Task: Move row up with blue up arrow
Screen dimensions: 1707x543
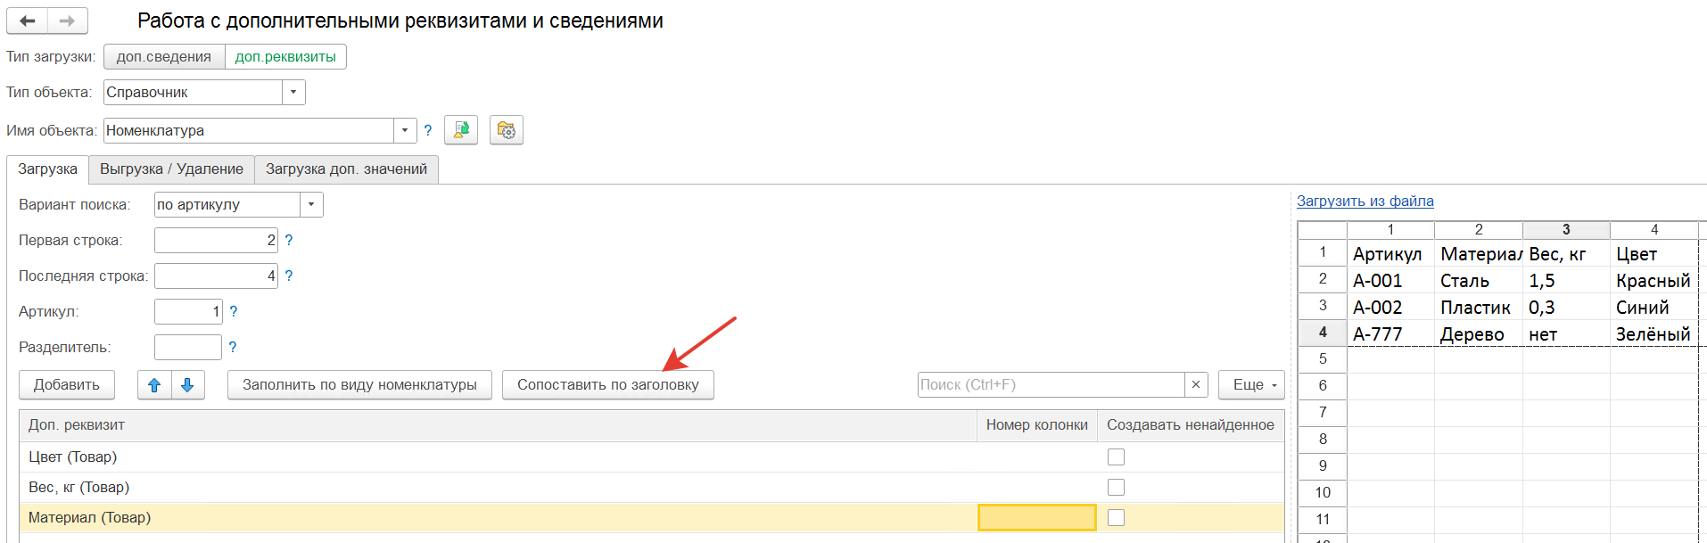Action: click(154, 385)
